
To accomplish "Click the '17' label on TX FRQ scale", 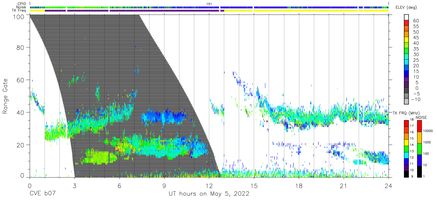I will [412, 126].
